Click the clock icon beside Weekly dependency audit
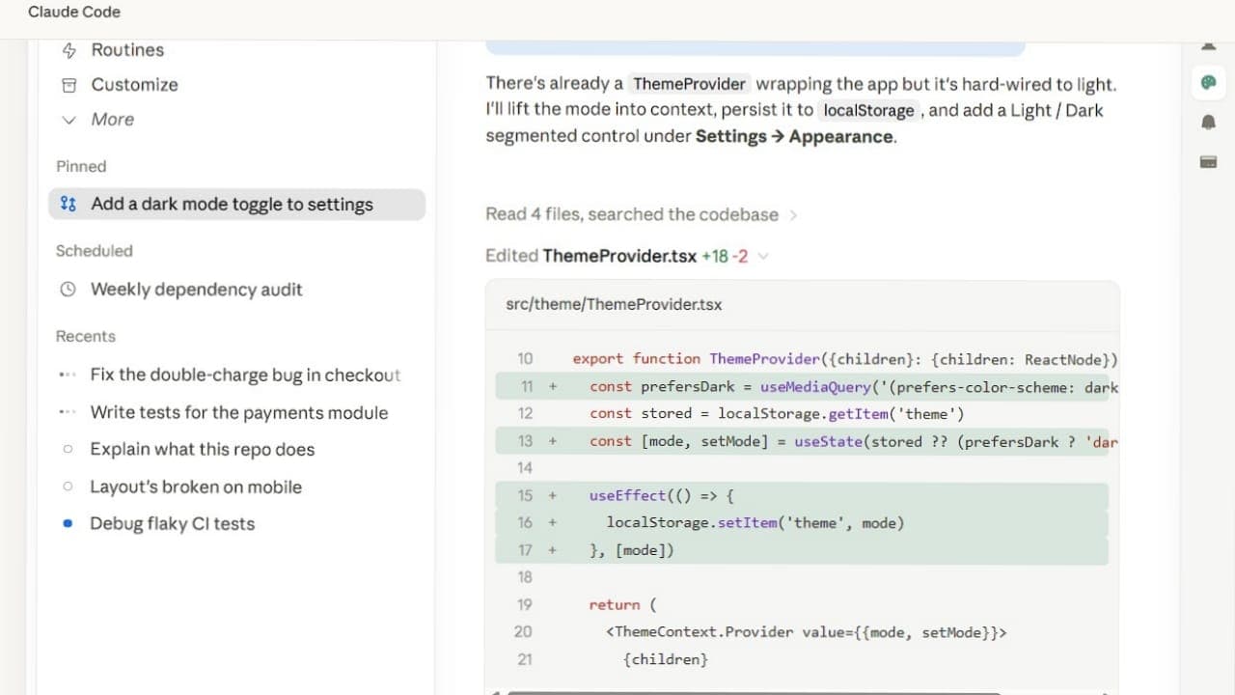The image size is (1235, 695). 68,290
